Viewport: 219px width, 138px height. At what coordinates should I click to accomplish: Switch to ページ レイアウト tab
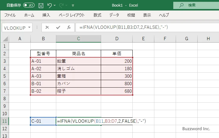[x=72, y=15]
